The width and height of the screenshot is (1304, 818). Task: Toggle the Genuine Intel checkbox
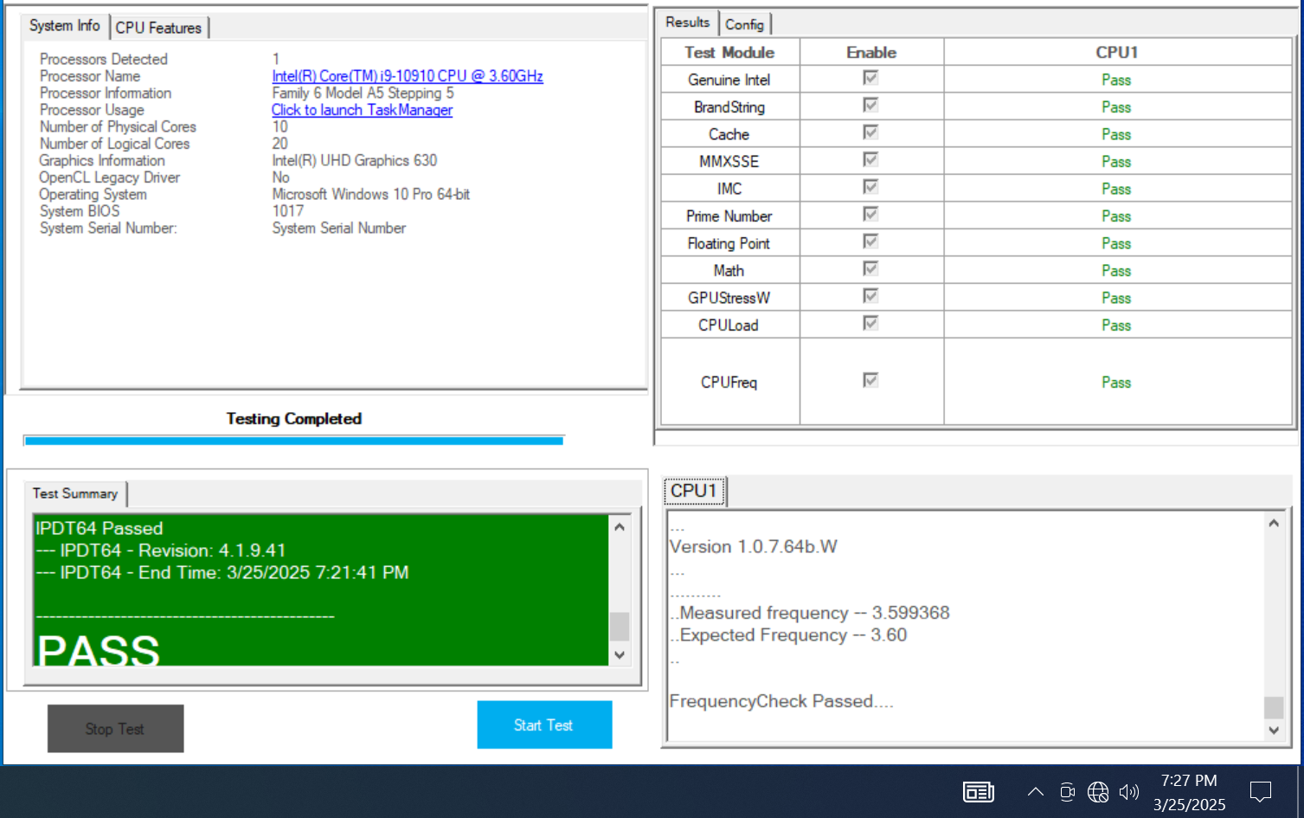870,78
